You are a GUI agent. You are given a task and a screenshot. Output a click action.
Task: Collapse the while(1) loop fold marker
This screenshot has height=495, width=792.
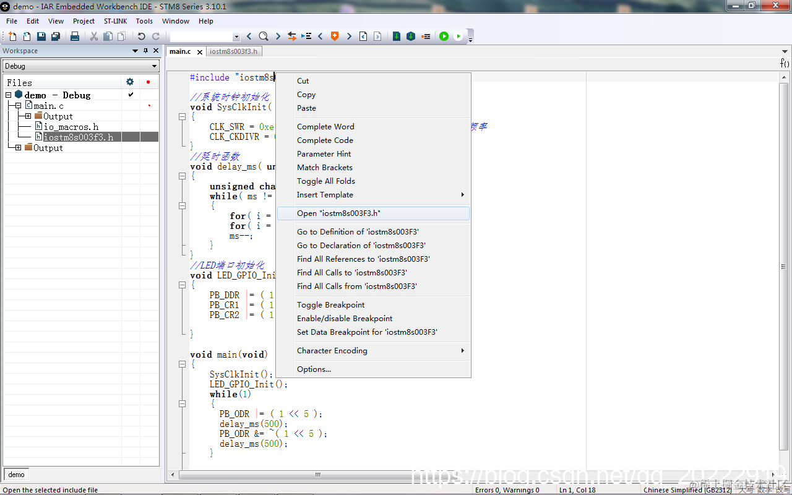pos(182,403)
